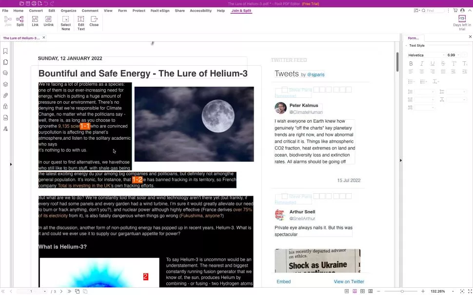Collapse the right format panel arrow

point(401,161)
